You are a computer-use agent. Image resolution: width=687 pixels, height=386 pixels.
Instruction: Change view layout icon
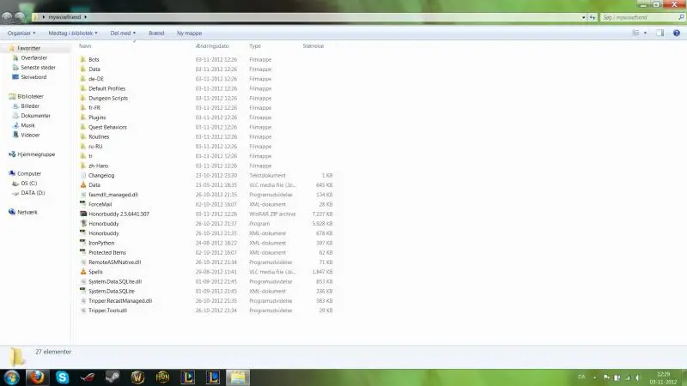tap(635, 33)
